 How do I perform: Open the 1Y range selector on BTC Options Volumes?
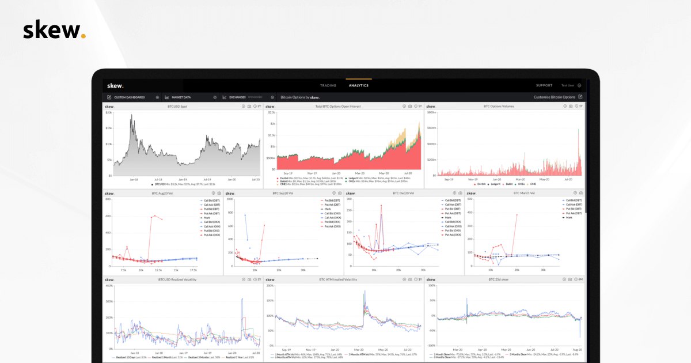(579, 106)
